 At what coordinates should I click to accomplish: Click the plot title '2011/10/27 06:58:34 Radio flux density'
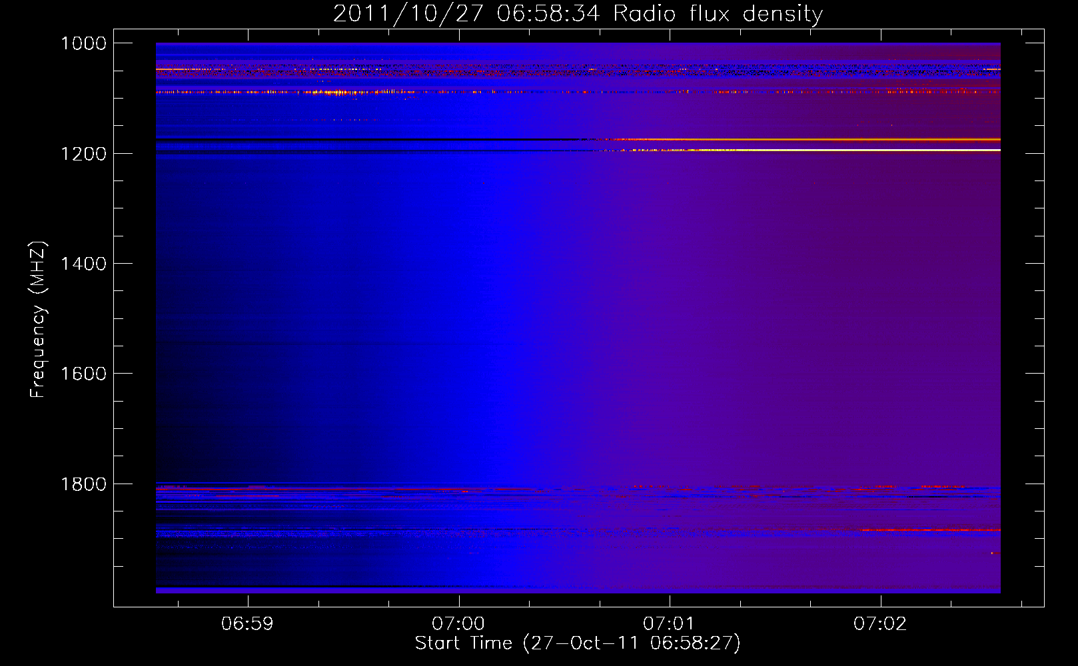click(578, 13)
